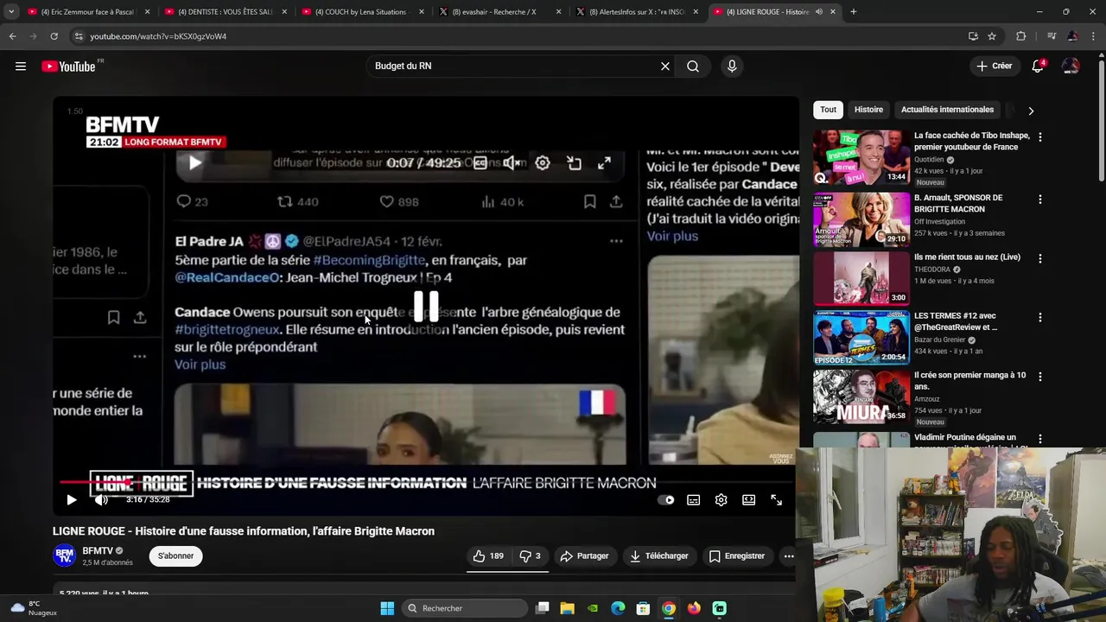Enter fullscreen in the YouTube player

click(x=777, y=500)
